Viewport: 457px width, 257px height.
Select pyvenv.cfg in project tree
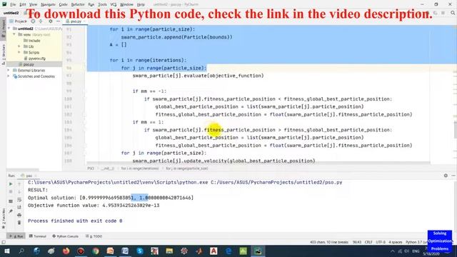point(34,59)
